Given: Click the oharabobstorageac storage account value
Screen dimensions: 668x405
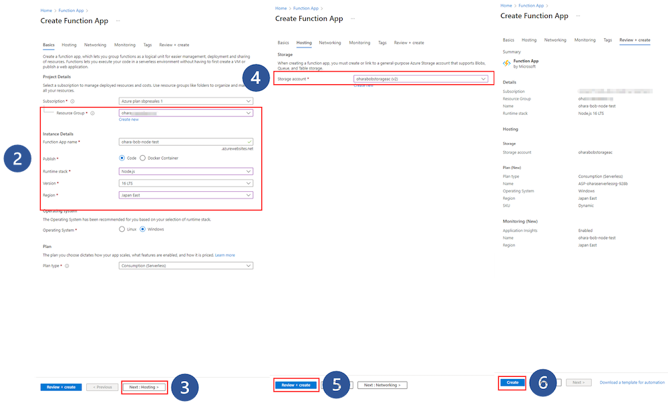Looking at the screenshot, I should coord(595,152).
